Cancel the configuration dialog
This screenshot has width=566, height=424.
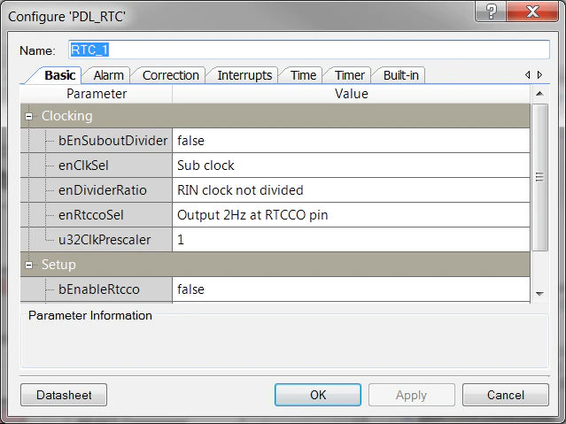505,395
